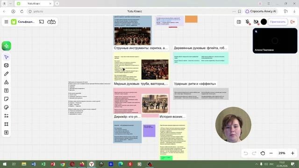
Task: Select the Дирижёр heading
Action: pyautogui.click(x=127, y=117)
